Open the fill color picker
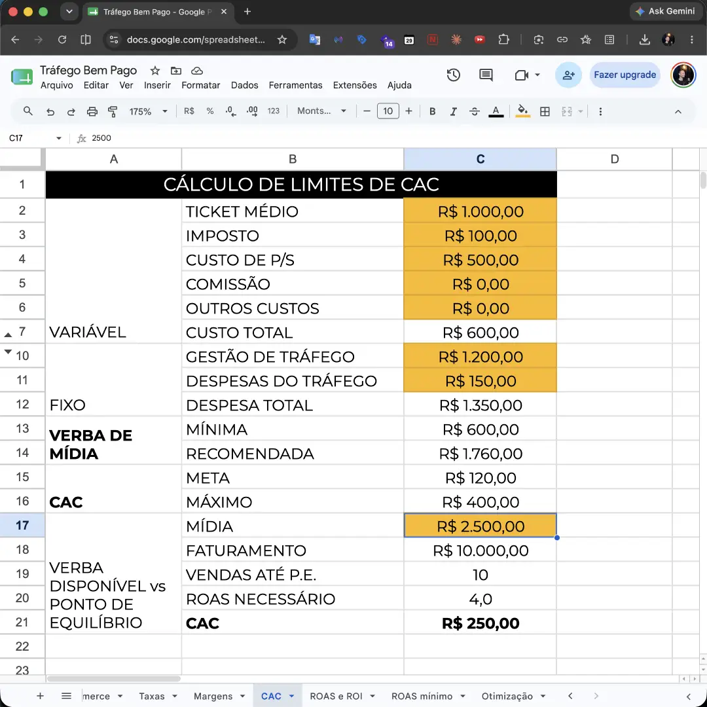Viewport: 707px width, 707px height. click(522, 111)
